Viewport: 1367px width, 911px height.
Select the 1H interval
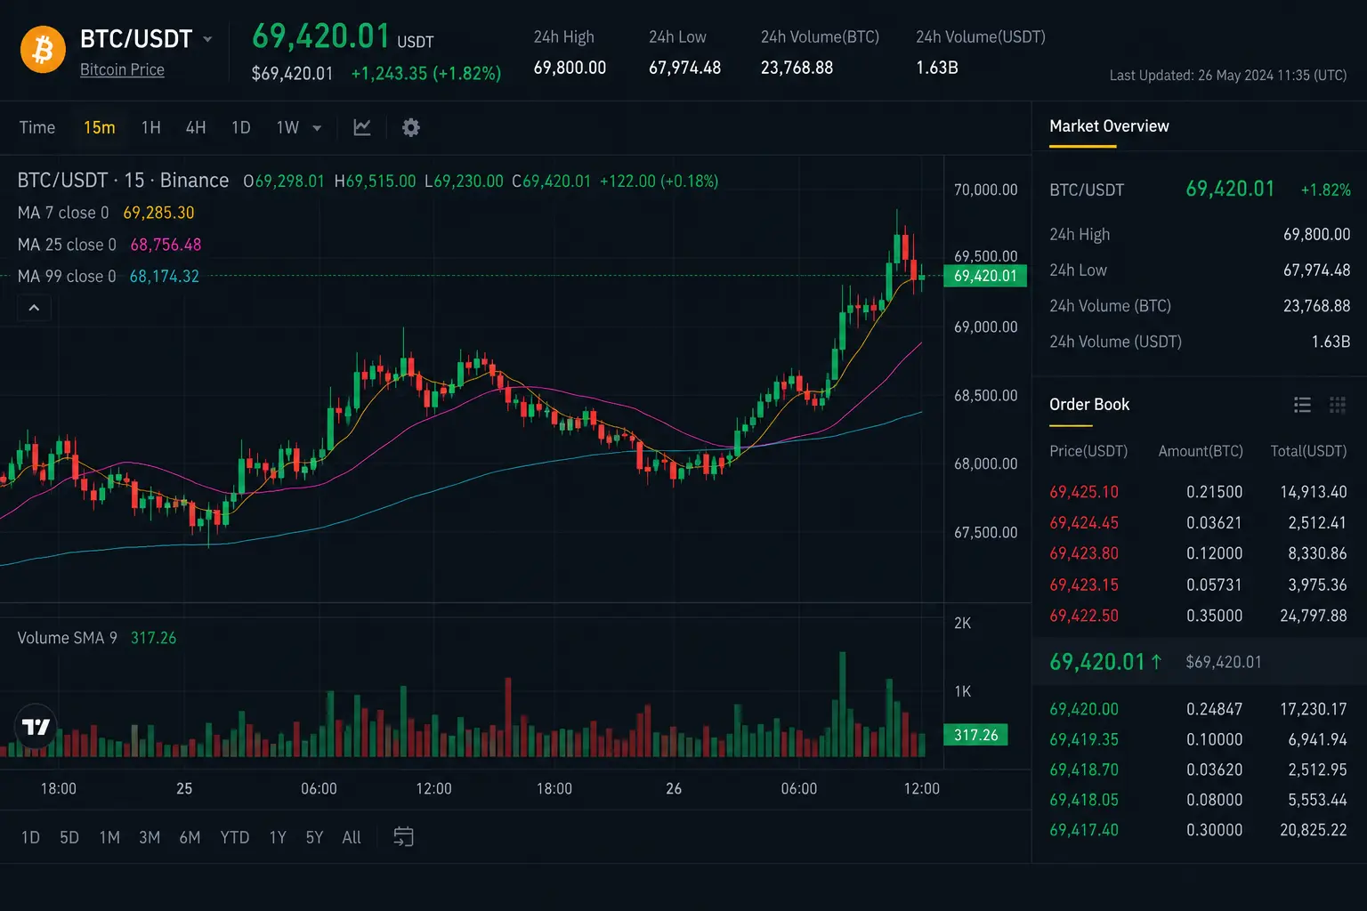pyautogui.click(x=151, y=127)
